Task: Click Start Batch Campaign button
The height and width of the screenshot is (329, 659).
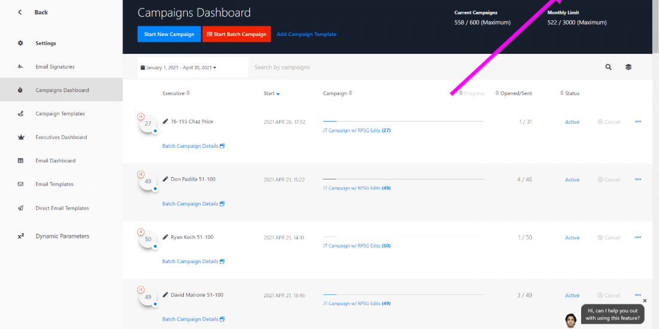Action: (x=237, y=34)
